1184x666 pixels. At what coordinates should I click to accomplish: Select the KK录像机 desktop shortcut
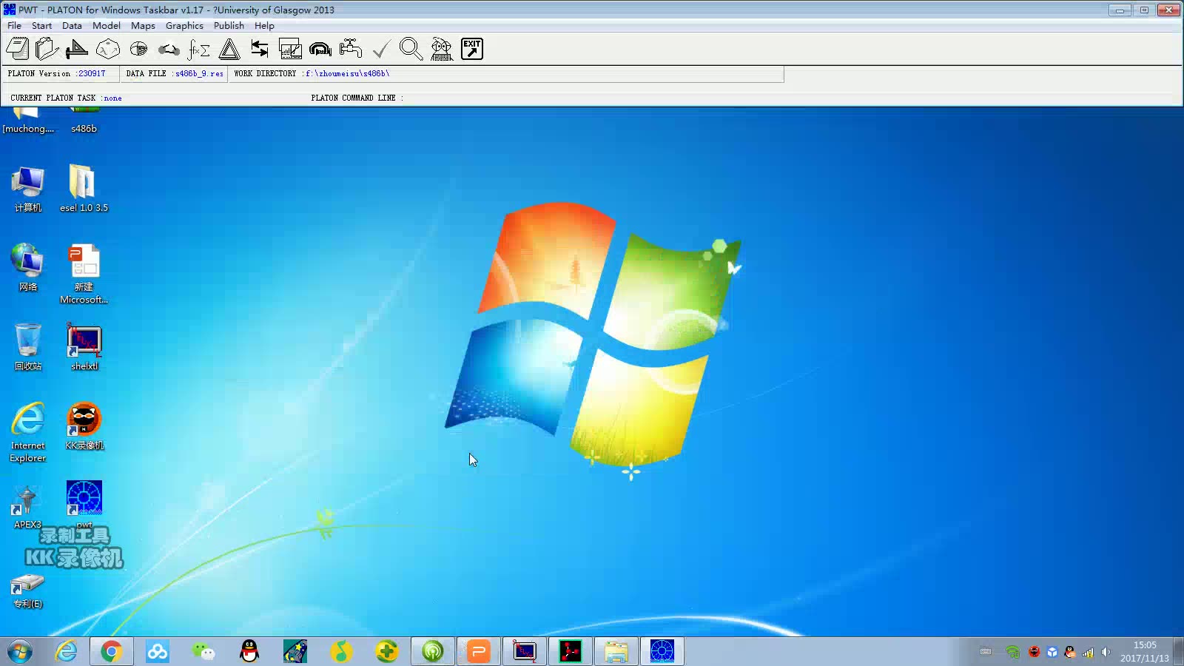point(84,426)
